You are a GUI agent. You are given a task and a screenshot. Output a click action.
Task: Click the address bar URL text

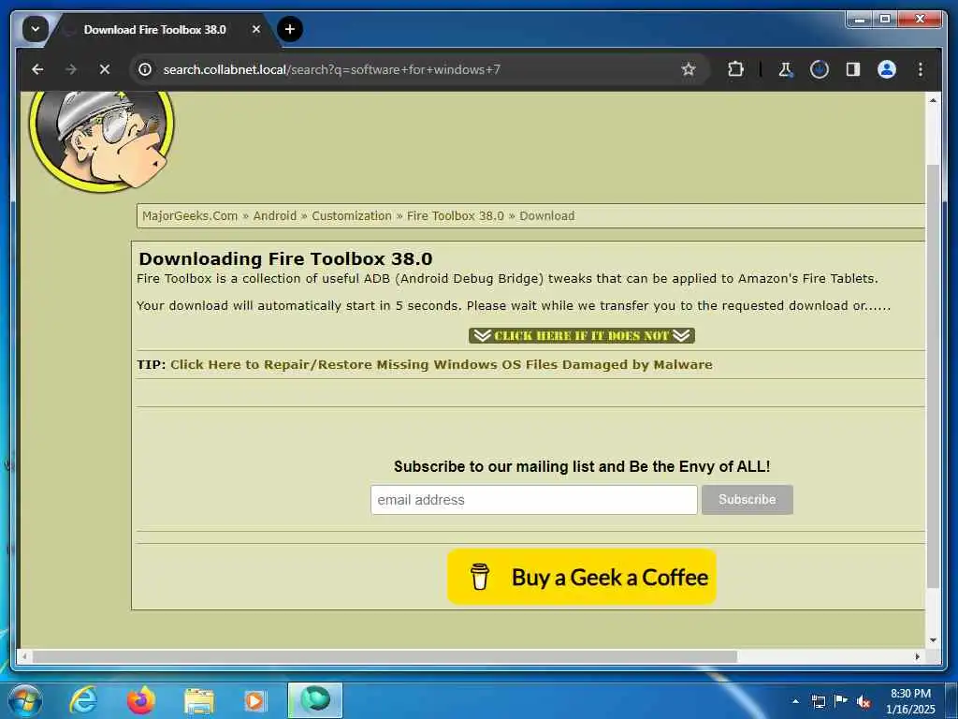pyautogui.click(x=331, y=69)
